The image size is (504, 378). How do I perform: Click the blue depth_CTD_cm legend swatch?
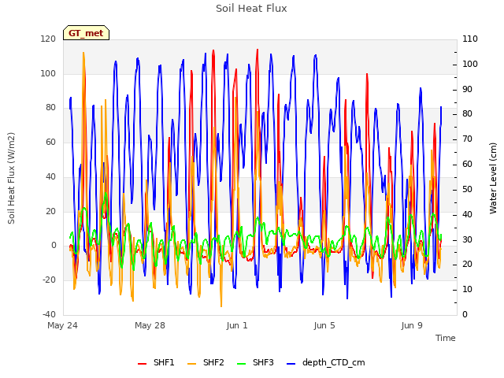click(291, 364)
